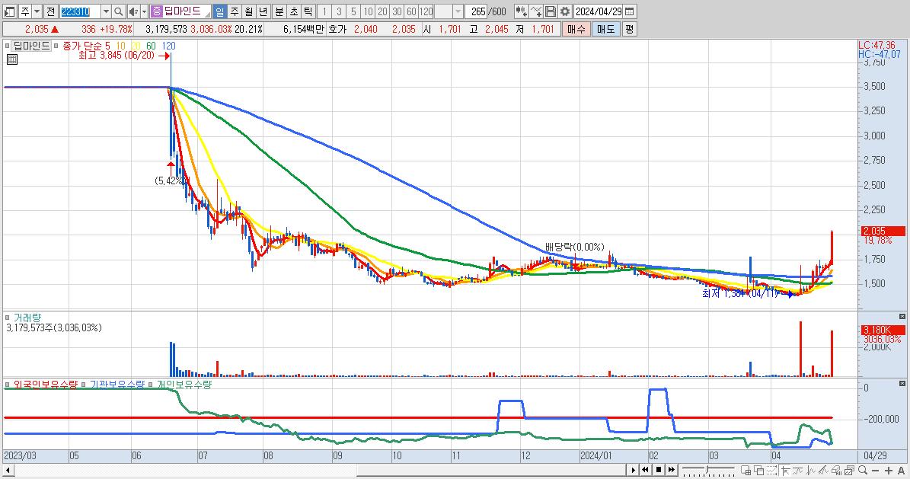Click the data table grid icon
Image resolution: width=910 pixels, height=479 pixels.
click(12, 59)
